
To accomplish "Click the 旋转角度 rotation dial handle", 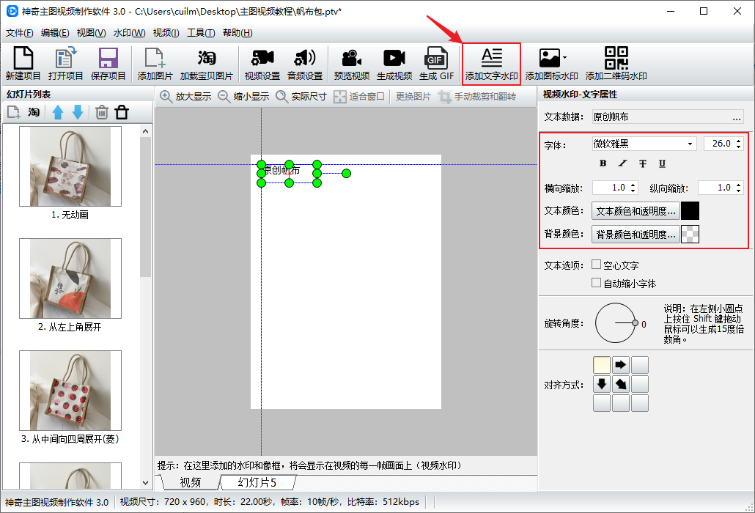I will pos(635,323).
